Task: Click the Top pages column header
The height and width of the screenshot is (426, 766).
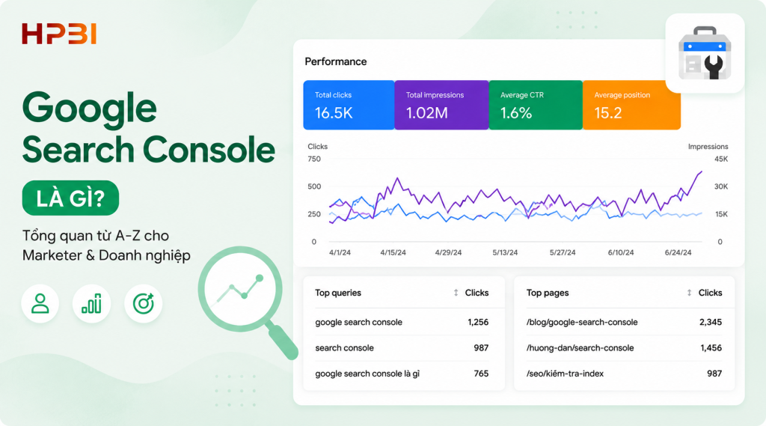Action: tap(548, 293)
